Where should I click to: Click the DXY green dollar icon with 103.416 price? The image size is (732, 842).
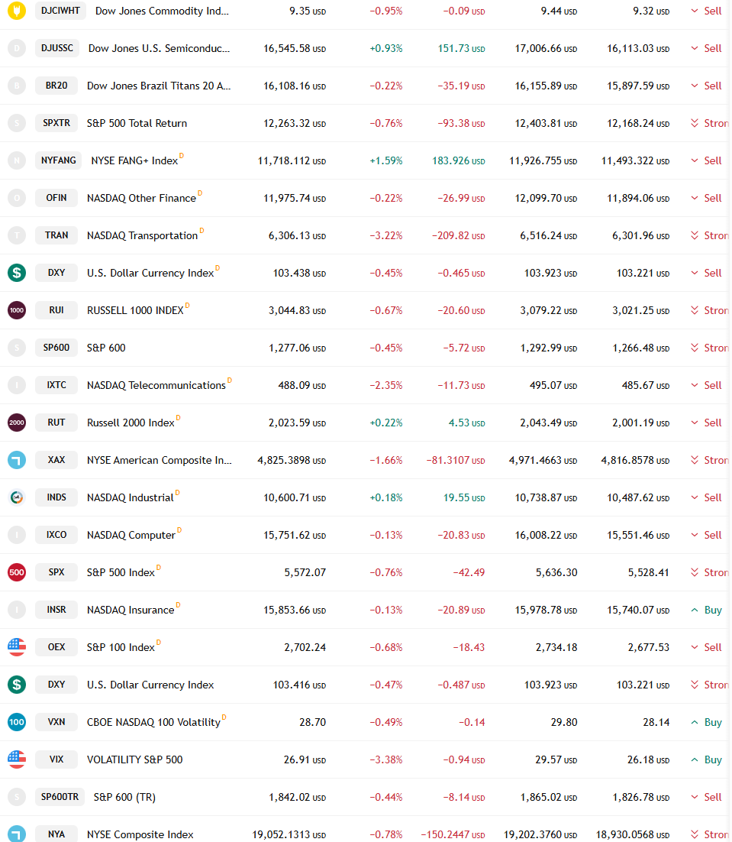pos(17,685)
